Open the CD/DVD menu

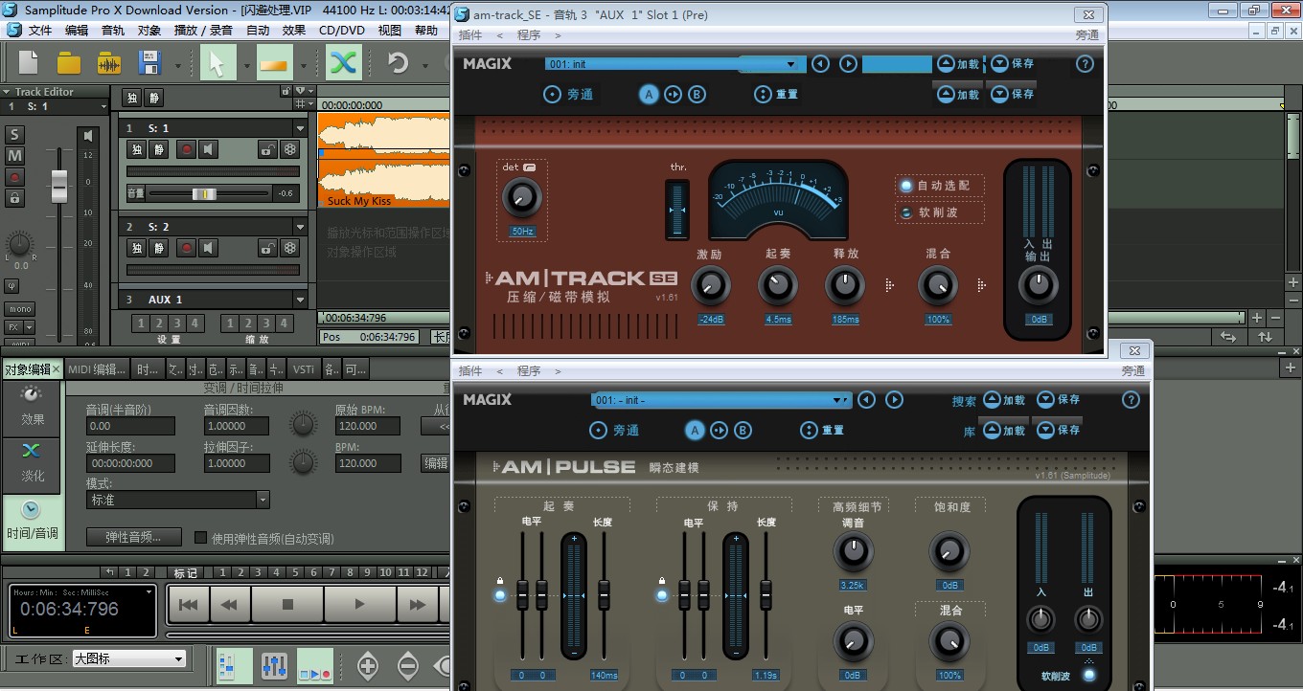[342, 30]
